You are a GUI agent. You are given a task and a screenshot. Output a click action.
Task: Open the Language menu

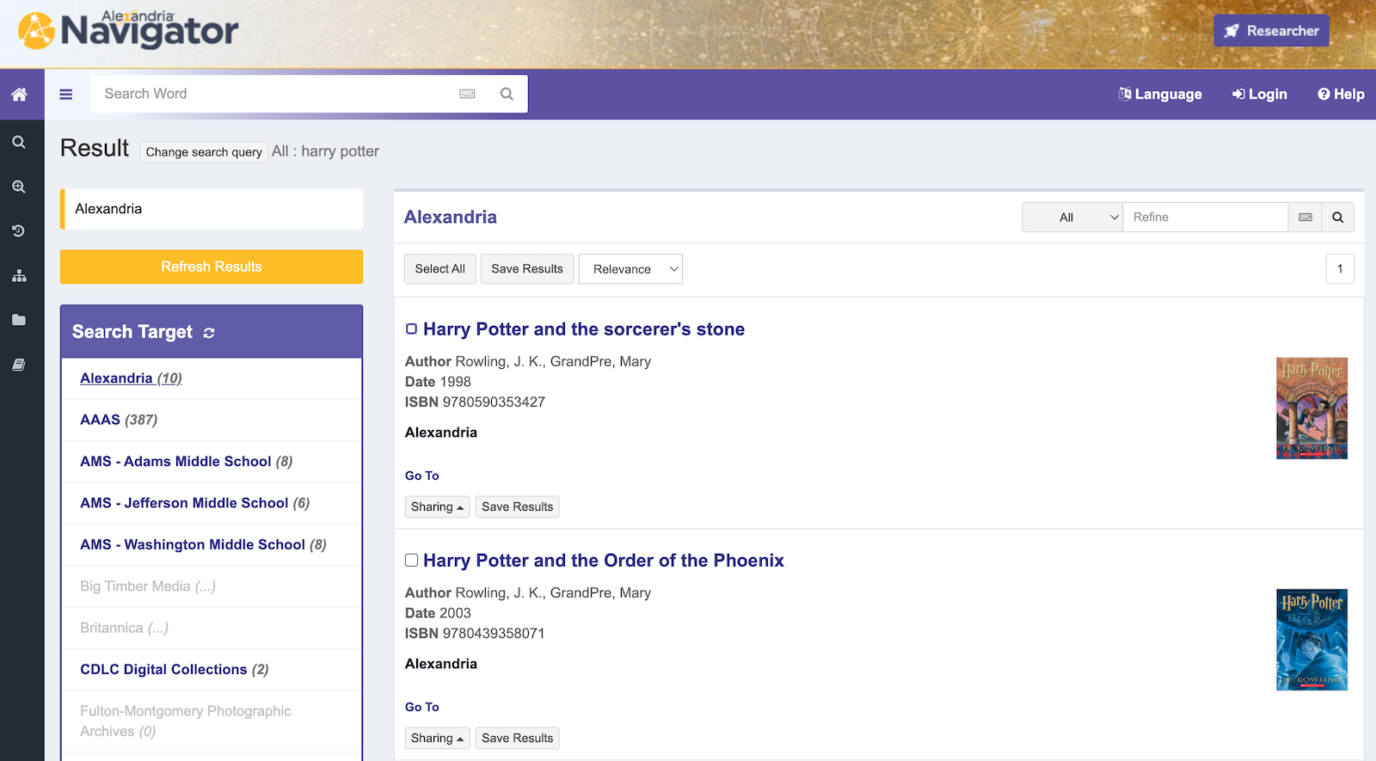(x=1159, y=95)
